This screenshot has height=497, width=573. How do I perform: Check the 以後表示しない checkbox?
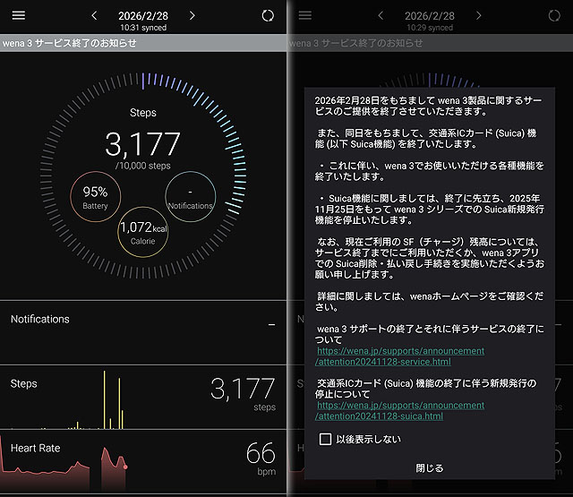coord(326,439)
